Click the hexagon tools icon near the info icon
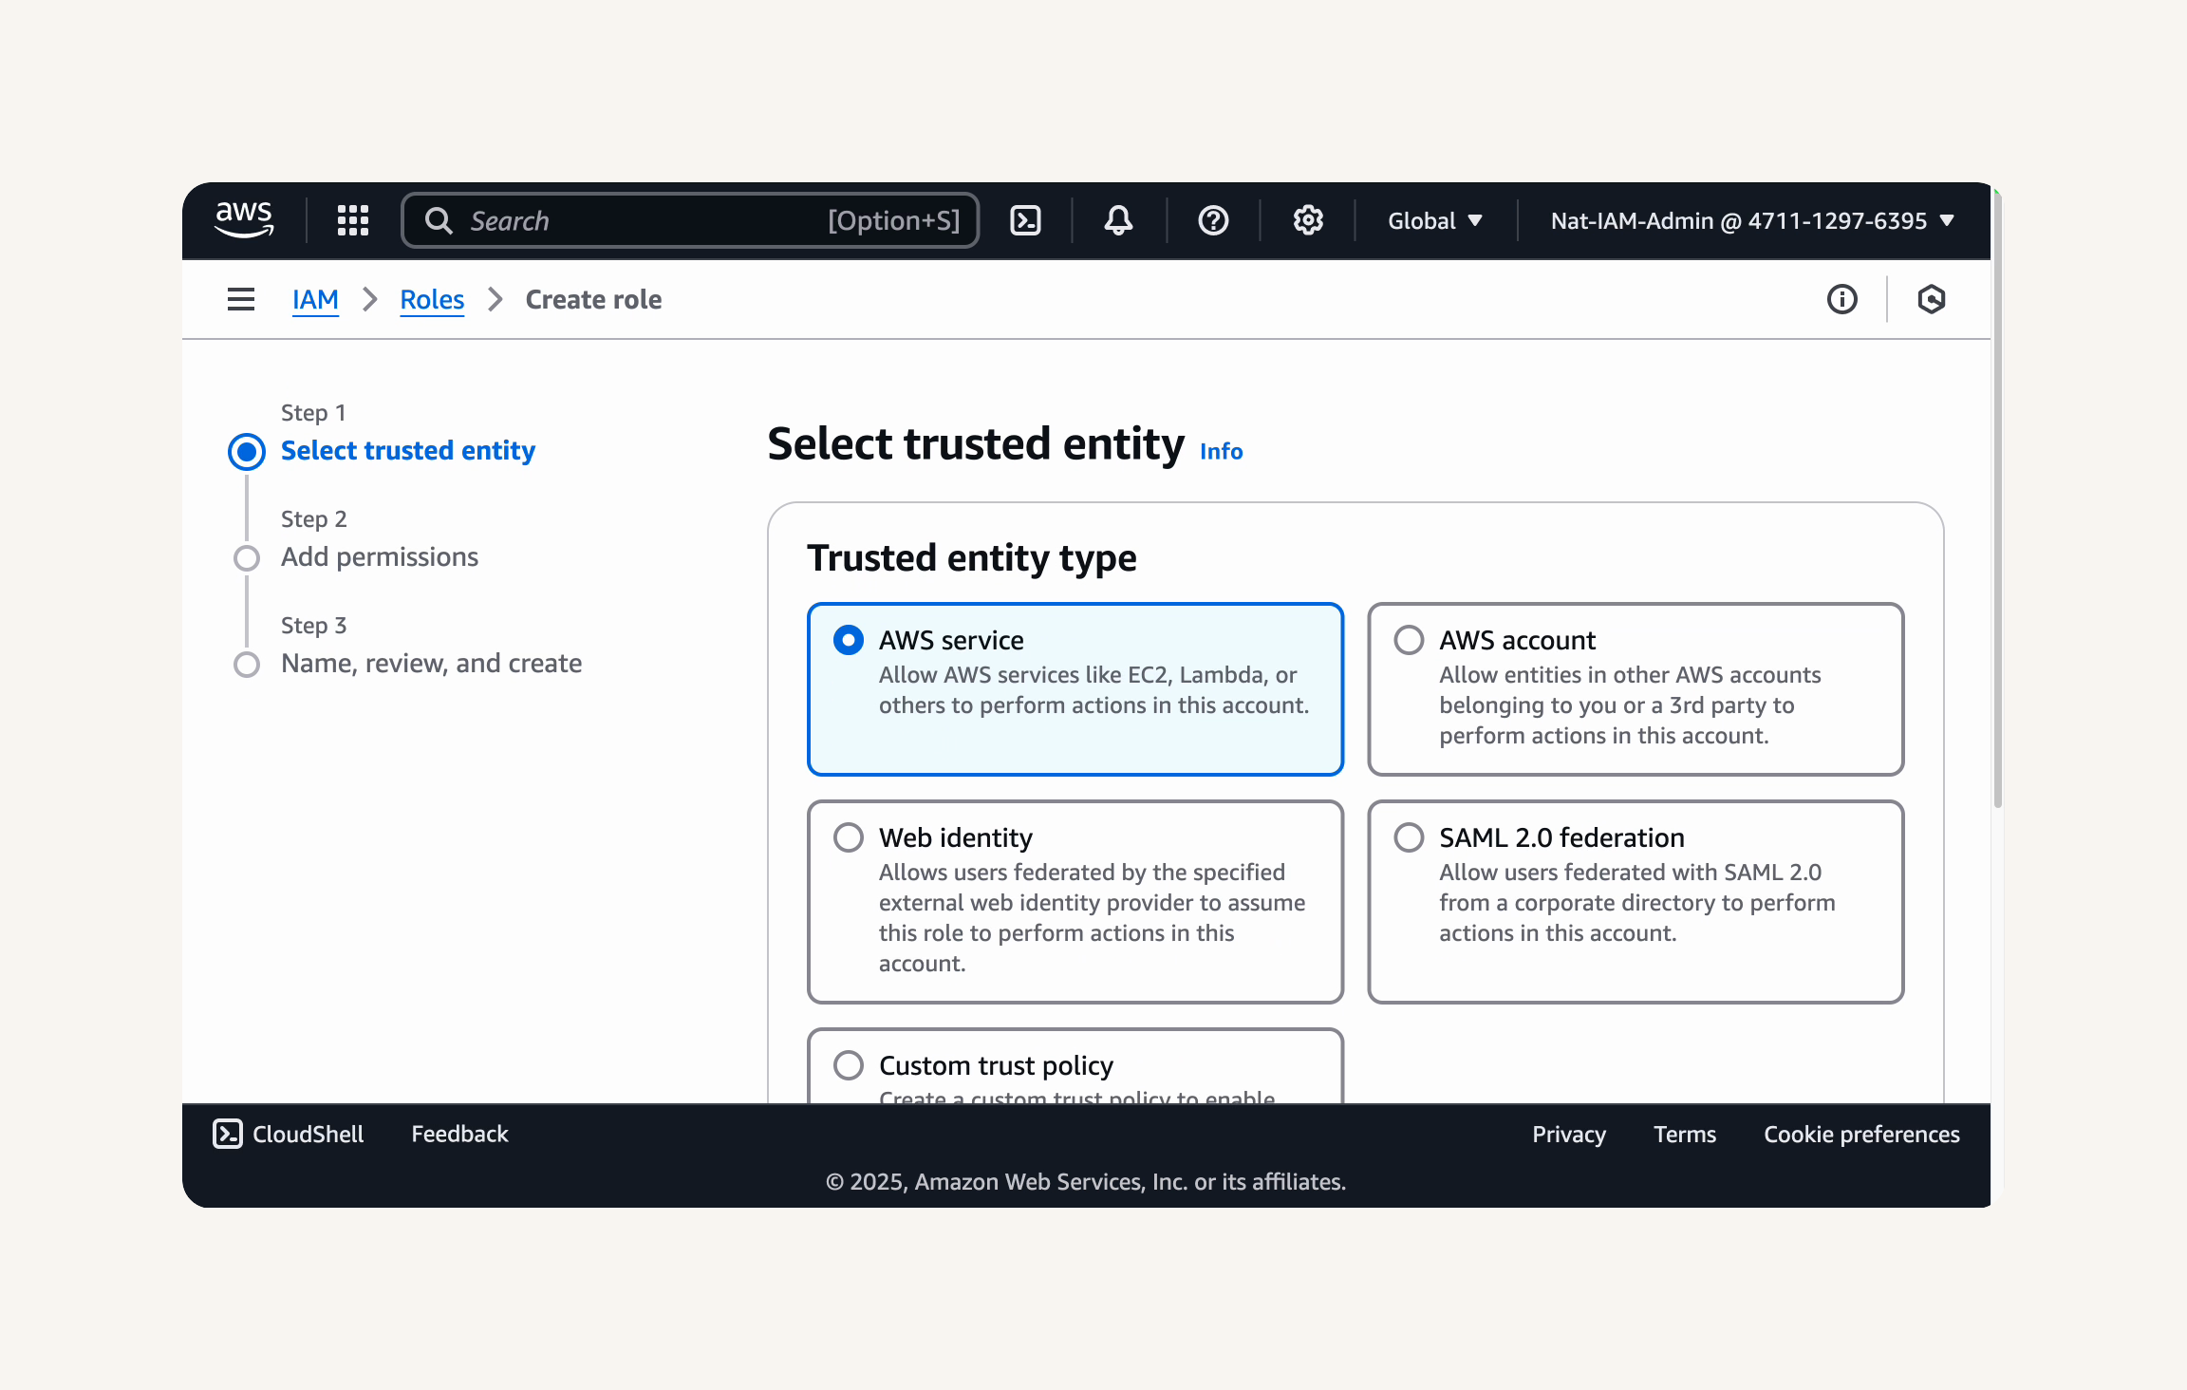Viewport: 2187px width, 1390px height. point(1932,299)
